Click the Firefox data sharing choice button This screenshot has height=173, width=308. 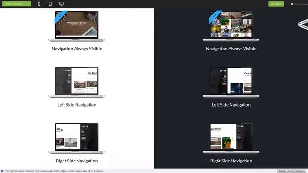coord(292,171)
